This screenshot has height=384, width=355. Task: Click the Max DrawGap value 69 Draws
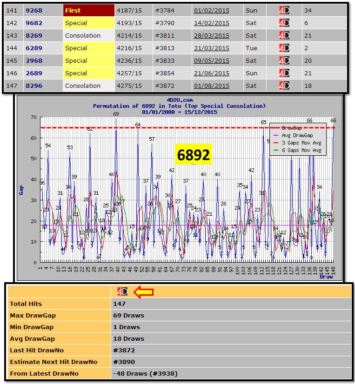(128, 315)
